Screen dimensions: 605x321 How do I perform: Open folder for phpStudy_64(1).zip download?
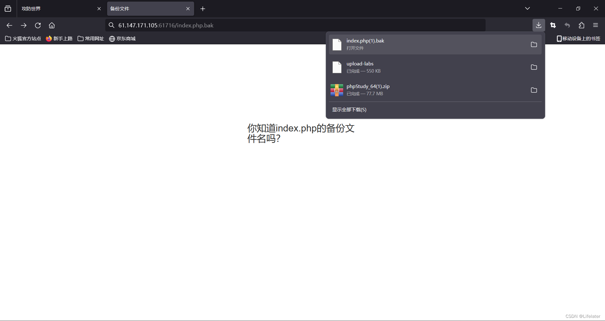click(534, 90)
